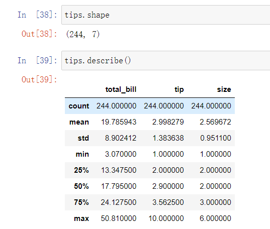
Task: Click the max row label
Action: 81,218
